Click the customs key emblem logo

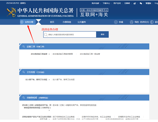[11, 12]
